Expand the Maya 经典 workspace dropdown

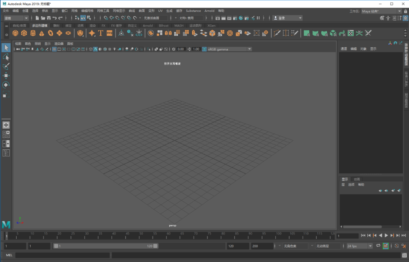tap(381, 11)
